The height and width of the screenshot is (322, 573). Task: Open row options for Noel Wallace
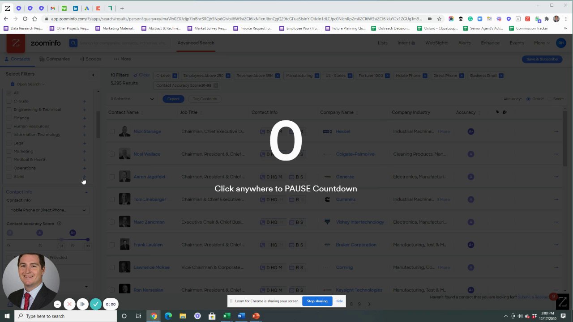[x=556, y=154]
